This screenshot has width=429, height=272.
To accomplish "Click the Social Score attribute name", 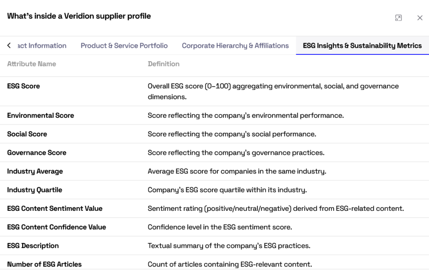I will click(27, 134).
